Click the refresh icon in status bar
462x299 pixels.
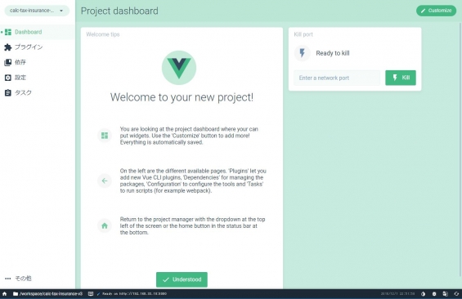click(456, 294)
